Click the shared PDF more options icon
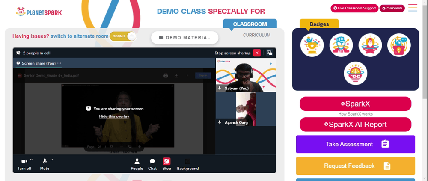This screenshot has height=181, width=428. [187, 76]
